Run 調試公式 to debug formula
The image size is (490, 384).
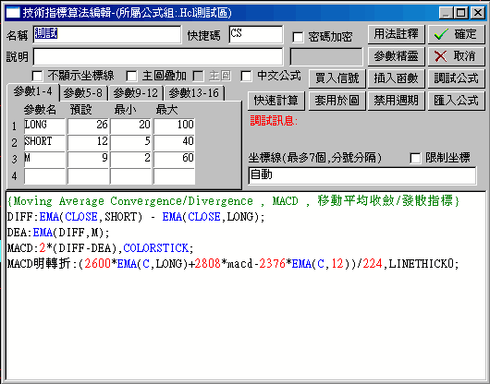(456, 78)
